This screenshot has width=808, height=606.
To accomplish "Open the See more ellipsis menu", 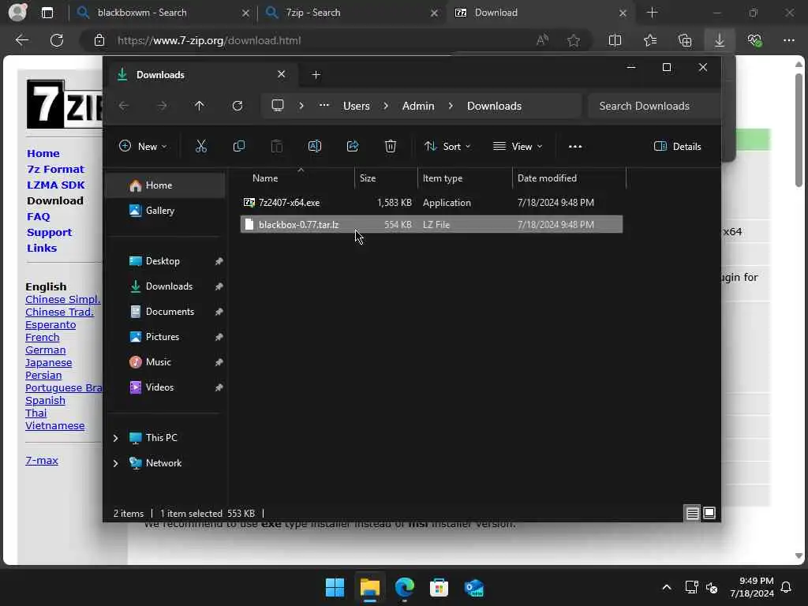I will coord(575,146).
